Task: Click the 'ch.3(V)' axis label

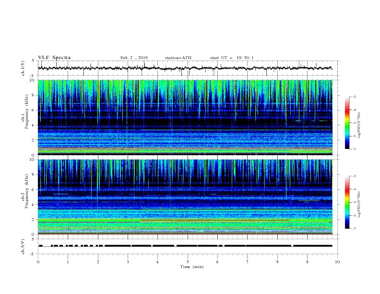Action: [23, 246]
